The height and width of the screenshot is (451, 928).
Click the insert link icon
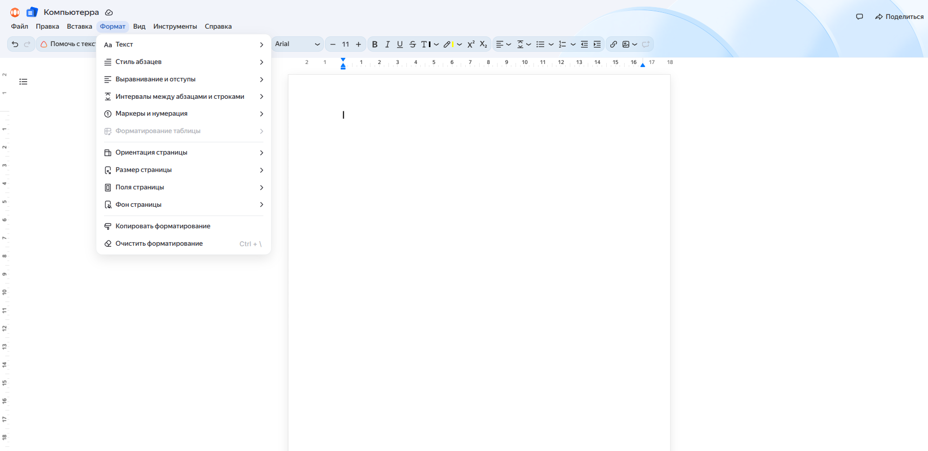click(613, 45)
